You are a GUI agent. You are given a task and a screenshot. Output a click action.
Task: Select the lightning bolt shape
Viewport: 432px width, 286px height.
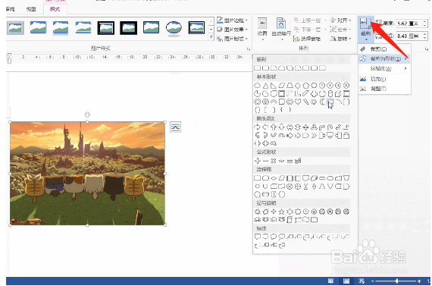306,102
